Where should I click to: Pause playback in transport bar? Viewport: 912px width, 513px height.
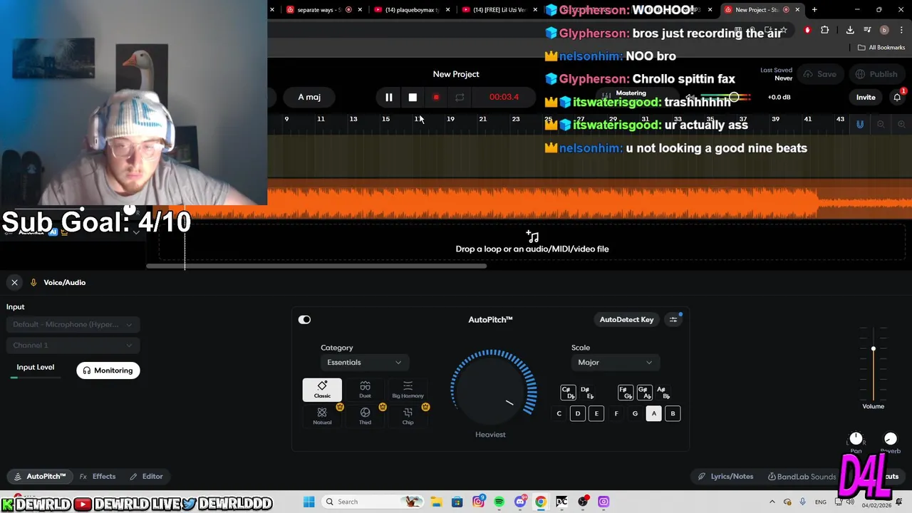tap(389, 97)
